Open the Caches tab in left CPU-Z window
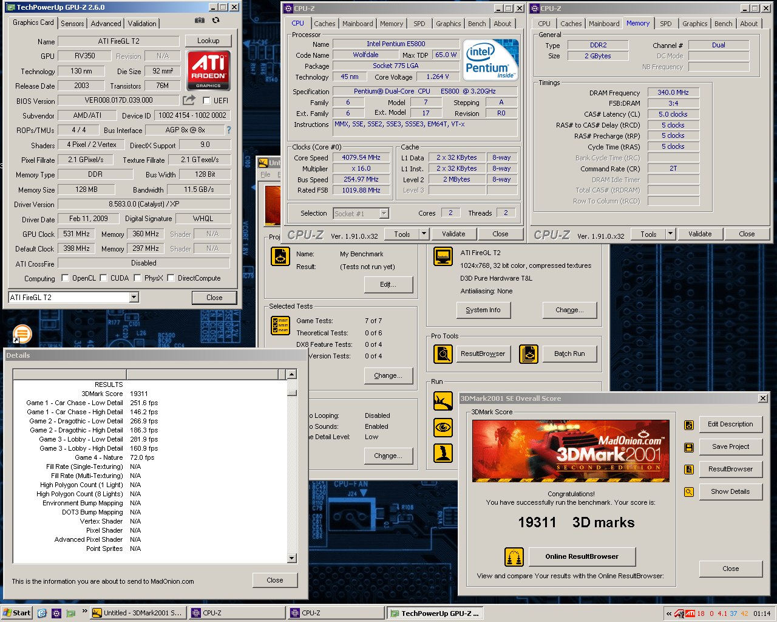This screenshot has width=777, height=622. [x=325, y=24]
